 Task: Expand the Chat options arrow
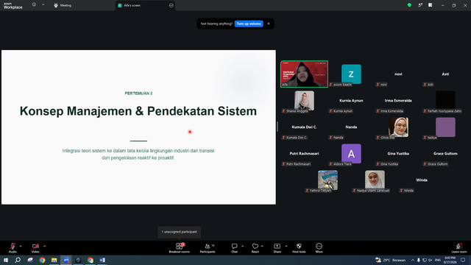pyautogui.click(x=242, y=246)
